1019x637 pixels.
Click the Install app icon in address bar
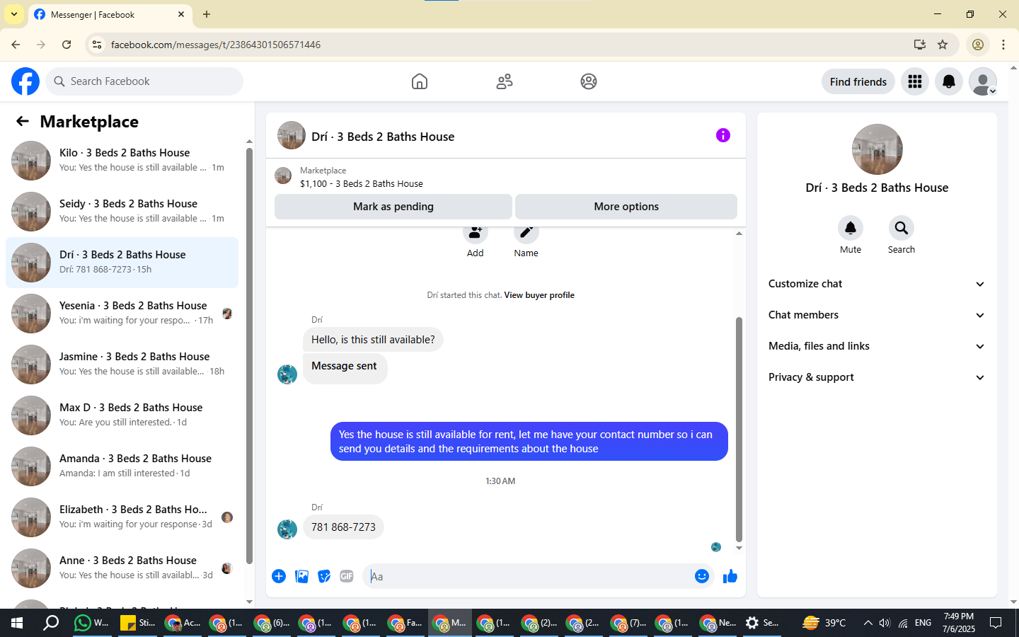click(920, 45)
